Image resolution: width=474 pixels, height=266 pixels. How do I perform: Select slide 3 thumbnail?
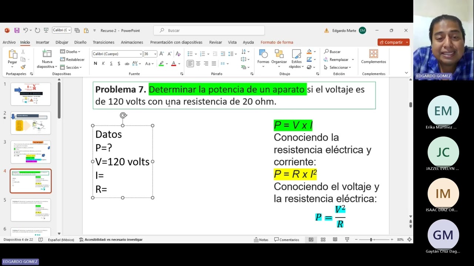(31, 152)
